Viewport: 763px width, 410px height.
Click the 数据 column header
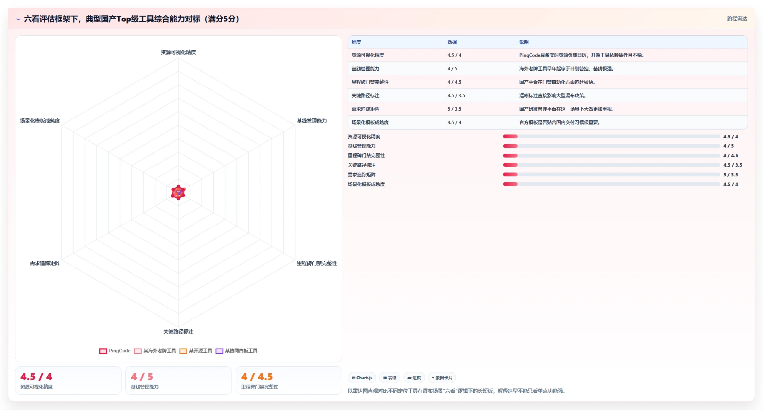pyautogui.click(x=452, y=42)
